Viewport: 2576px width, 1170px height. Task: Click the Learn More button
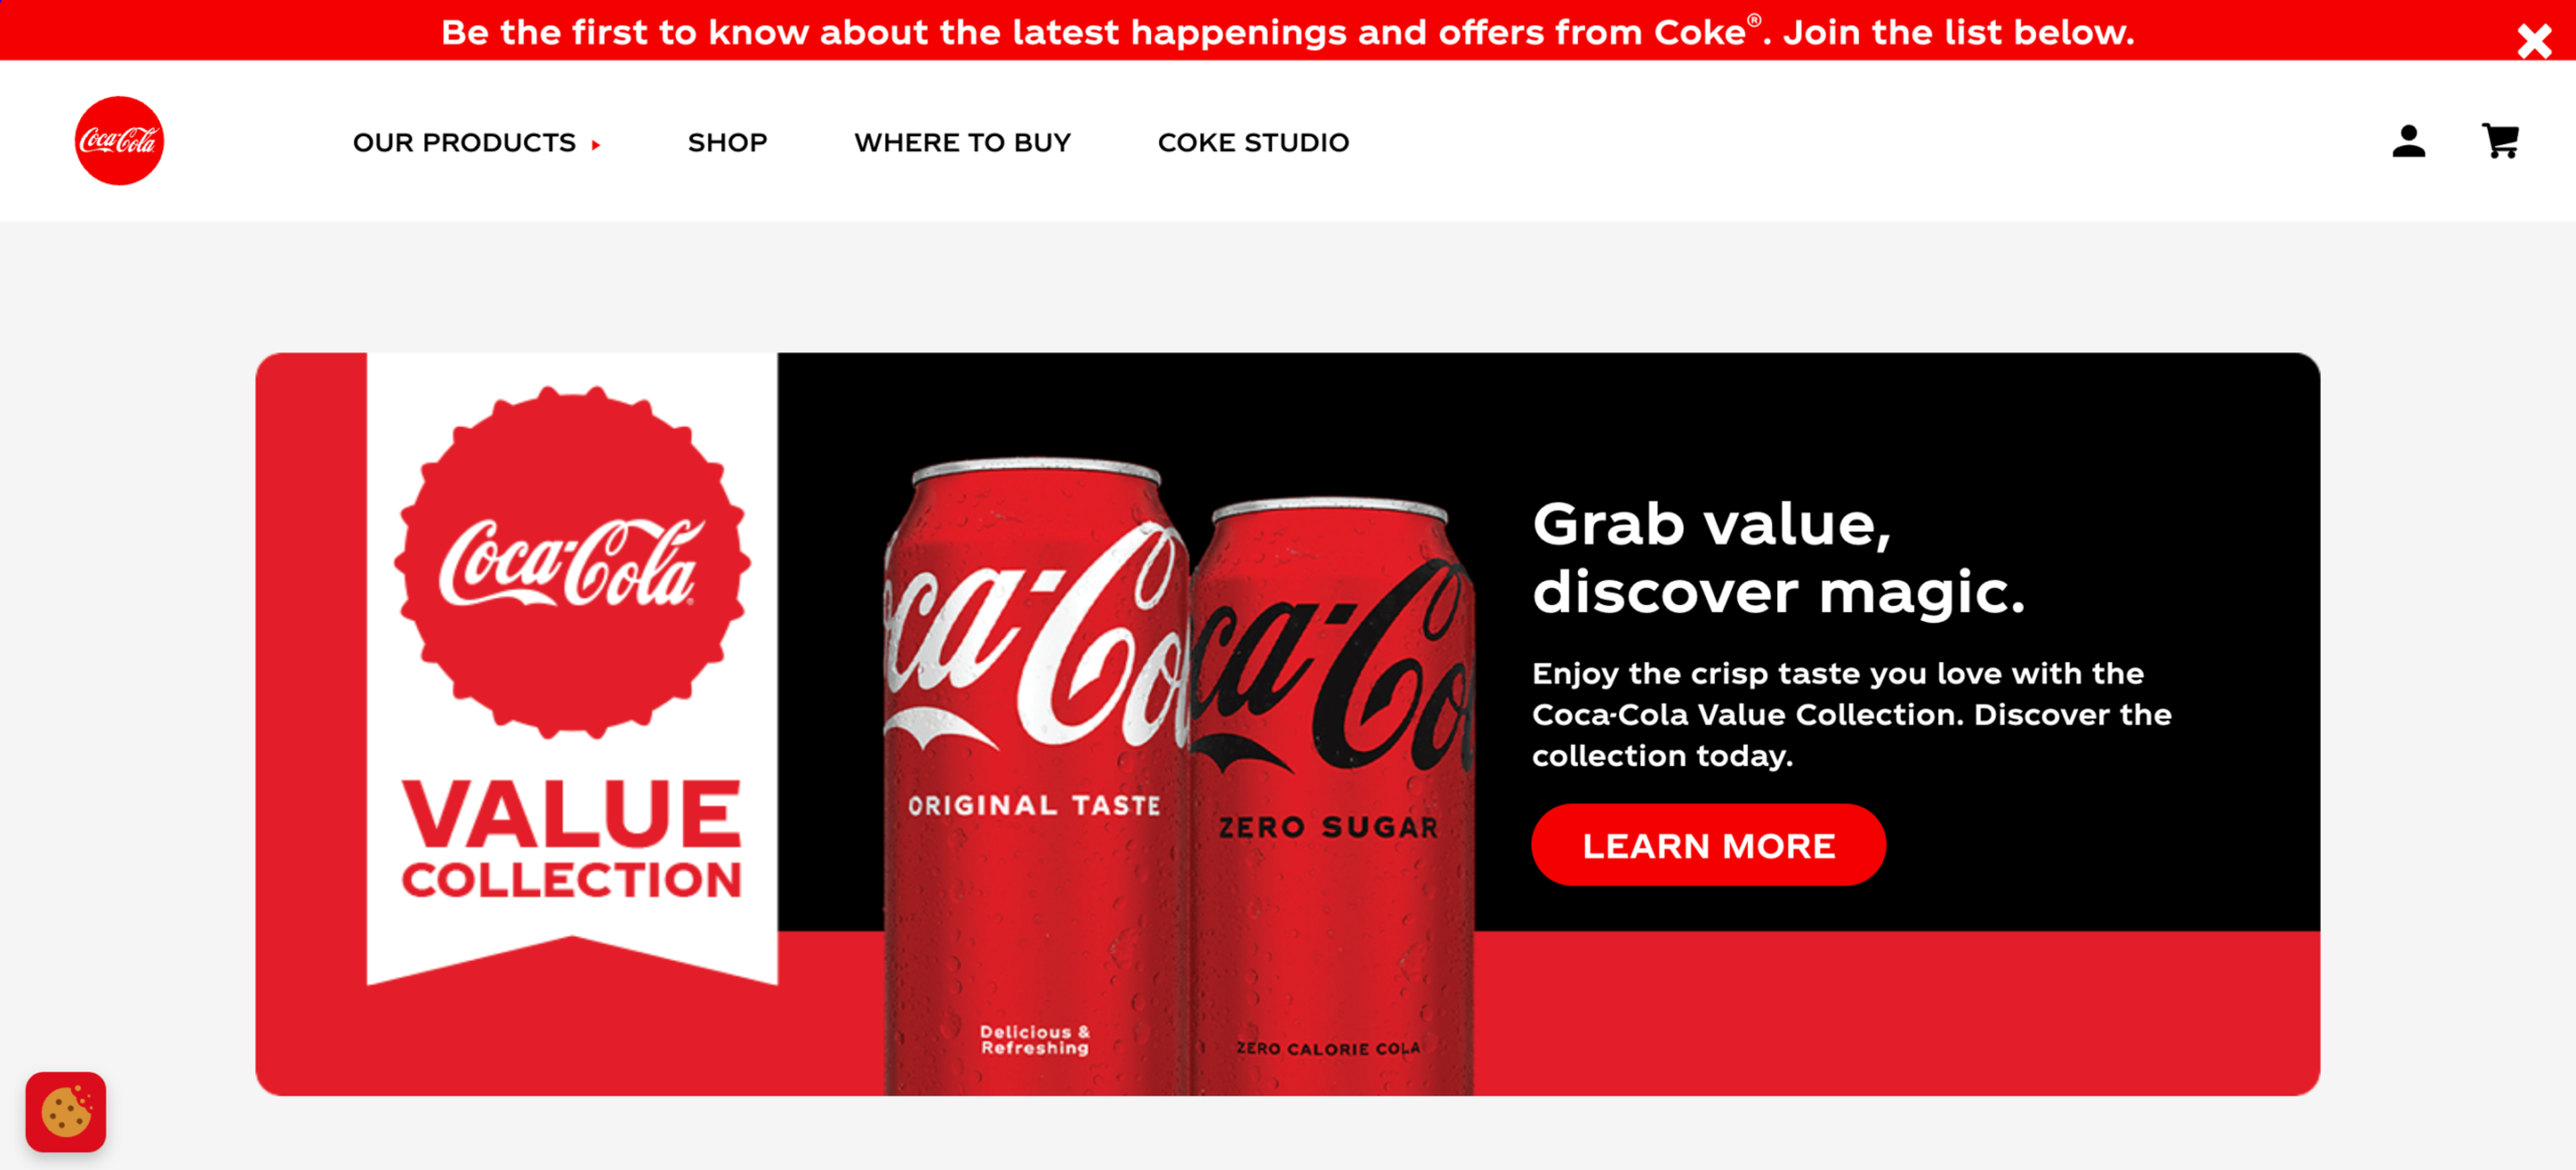[x=1708, y=844]
